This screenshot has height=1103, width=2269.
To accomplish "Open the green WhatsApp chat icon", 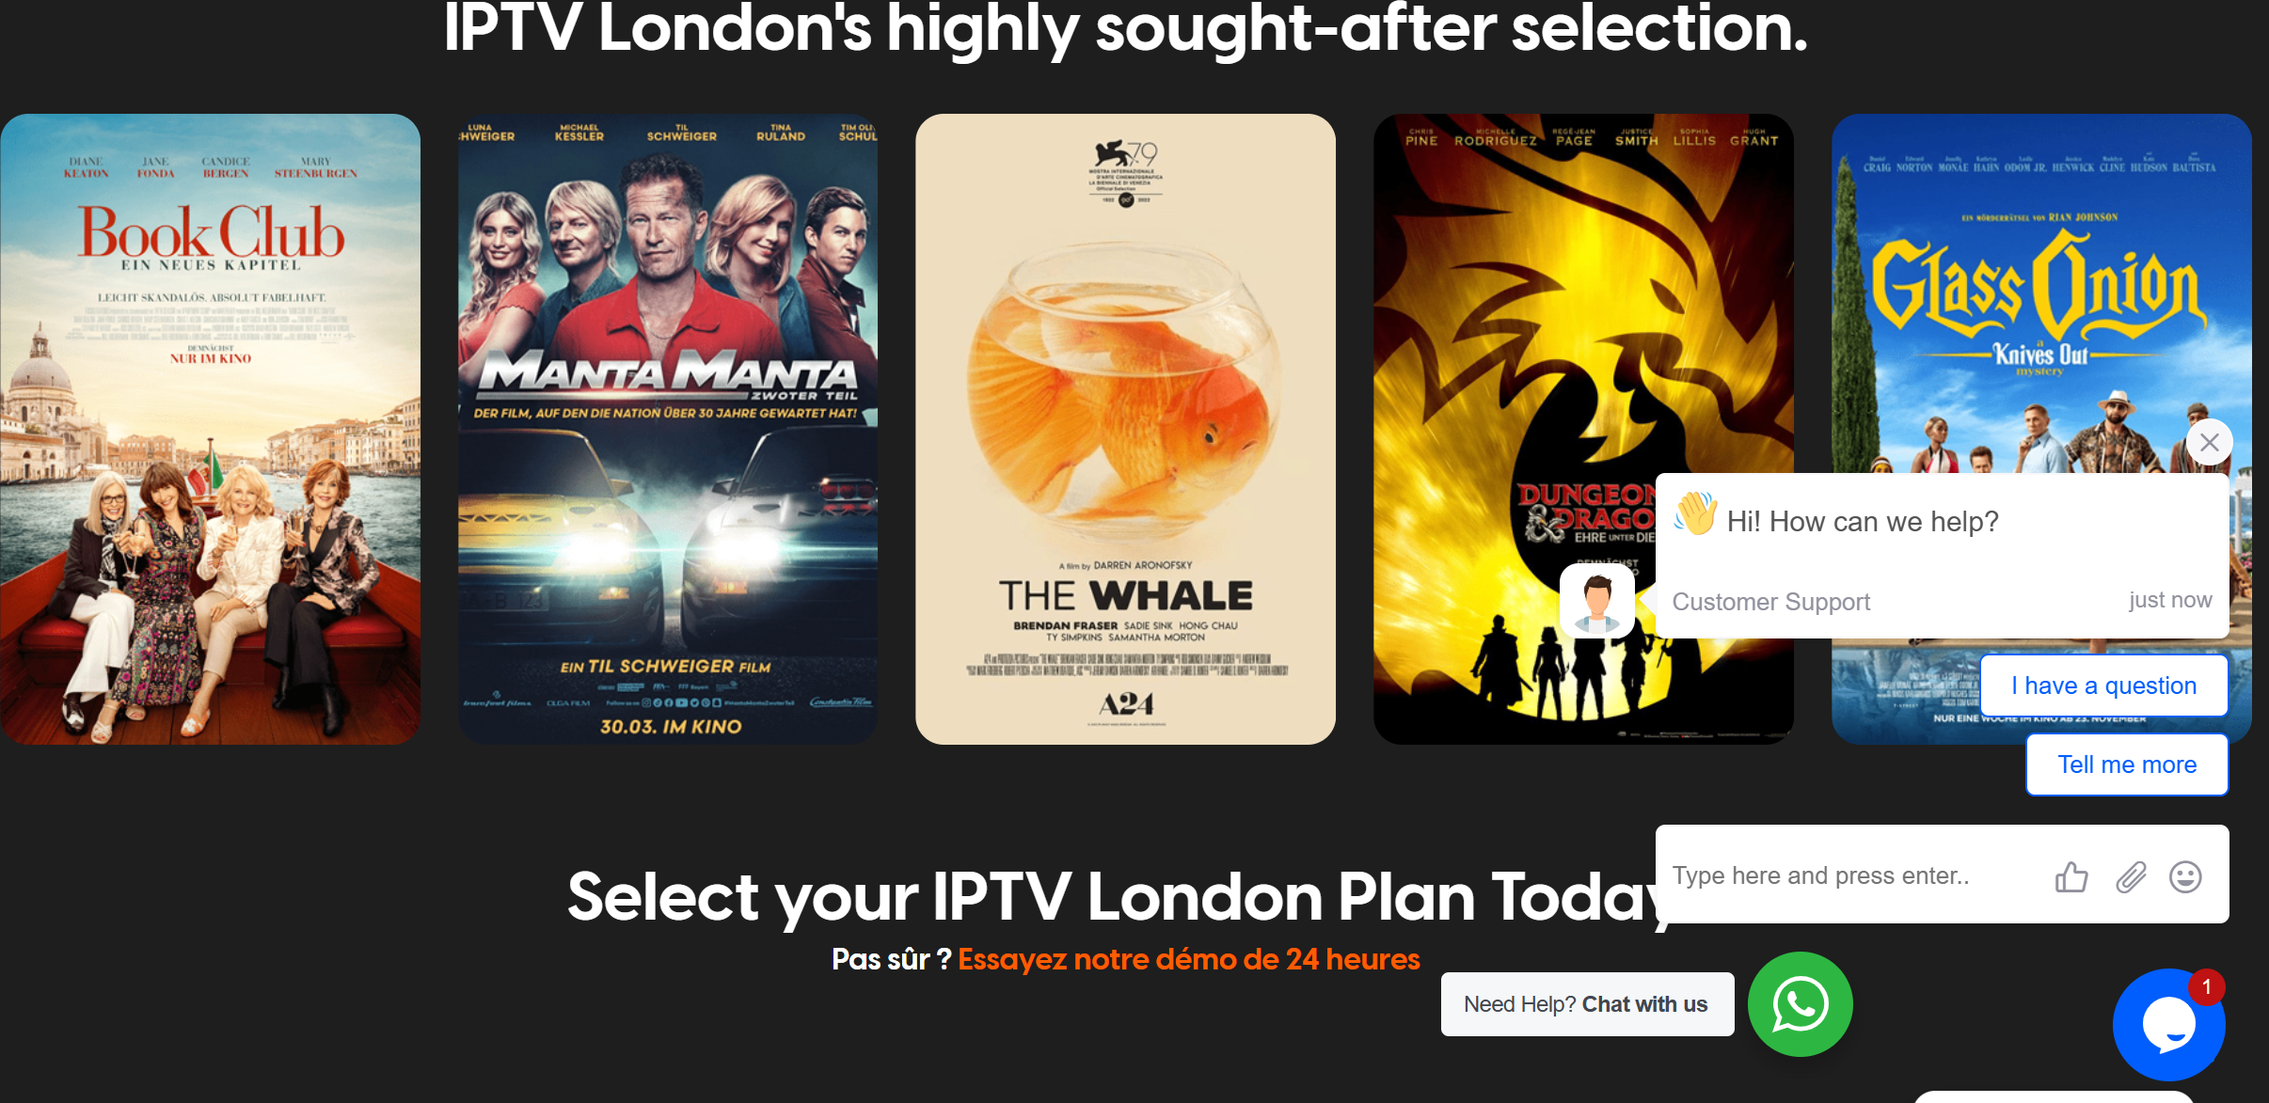I will [1800, 1004].
